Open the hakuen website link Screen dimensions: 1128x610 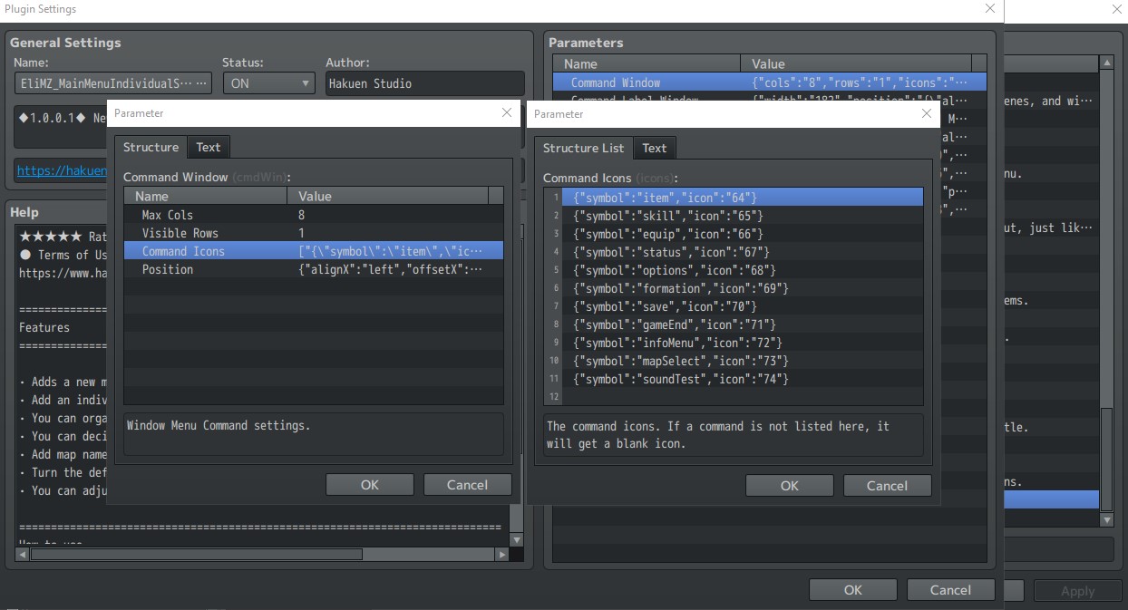[61, 170]
